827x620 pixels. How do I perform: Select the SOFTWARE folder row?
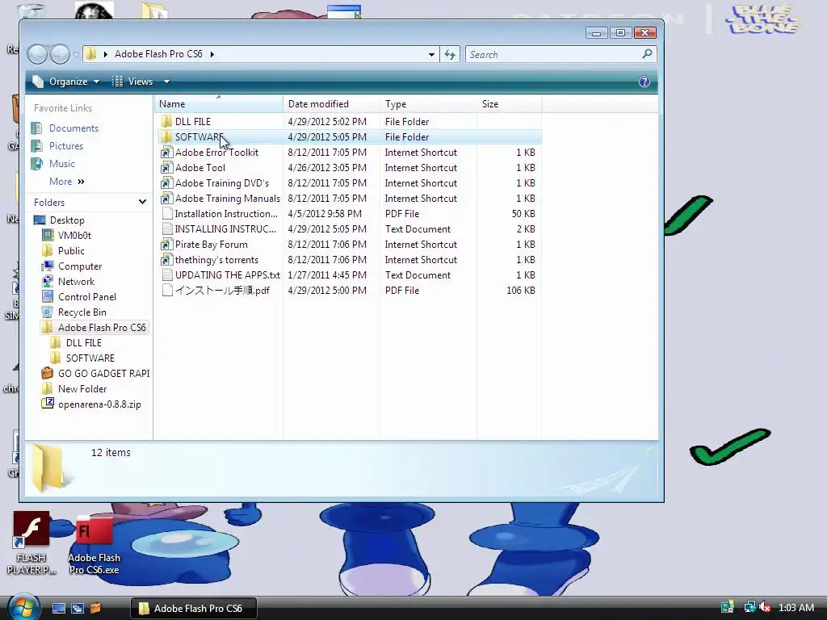pos(349,137)
